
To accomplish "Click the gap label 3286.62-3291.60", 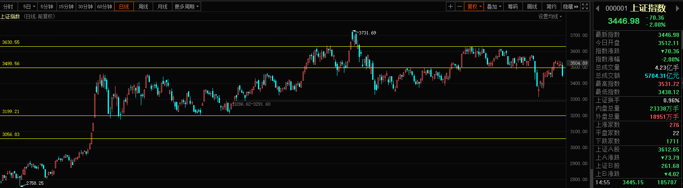I will [252, 104].
